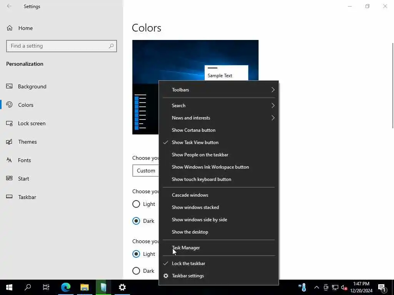Choose Show windows side by side

219,220
